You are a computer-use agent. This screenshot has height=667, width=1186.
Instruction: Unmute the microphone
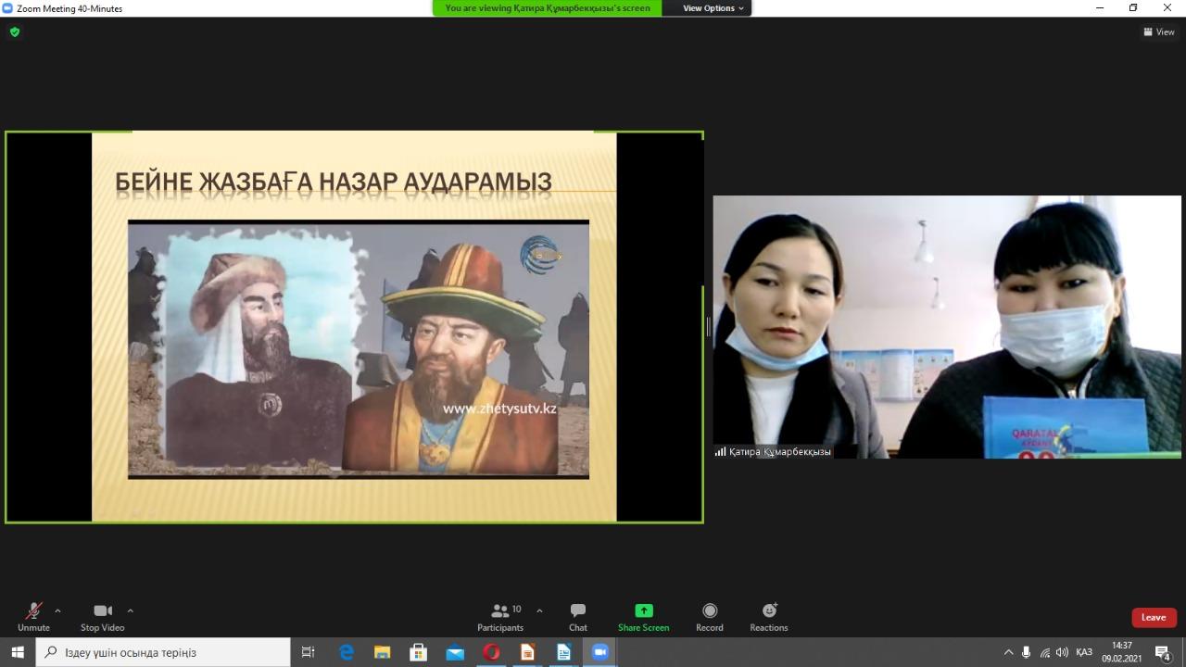pos(33,617)
